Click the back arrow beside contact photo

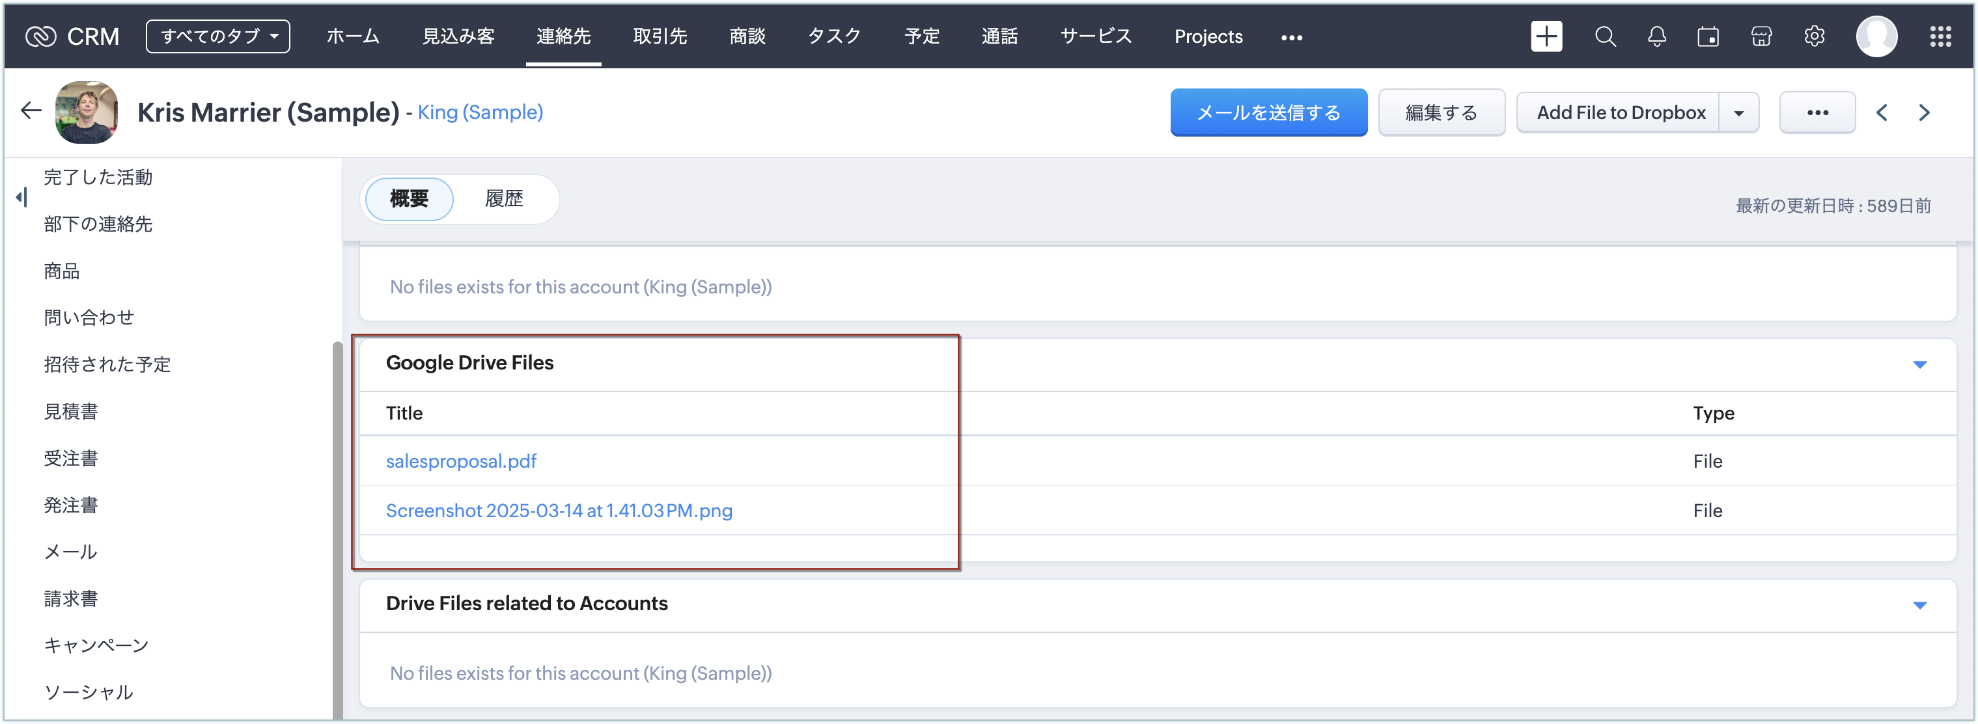click(31, 111)
